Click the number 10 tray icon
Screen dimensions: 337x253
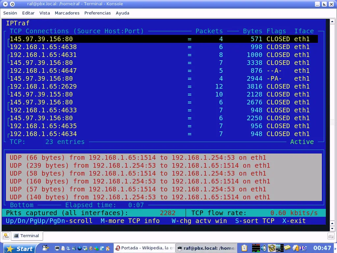pos(303,248)
